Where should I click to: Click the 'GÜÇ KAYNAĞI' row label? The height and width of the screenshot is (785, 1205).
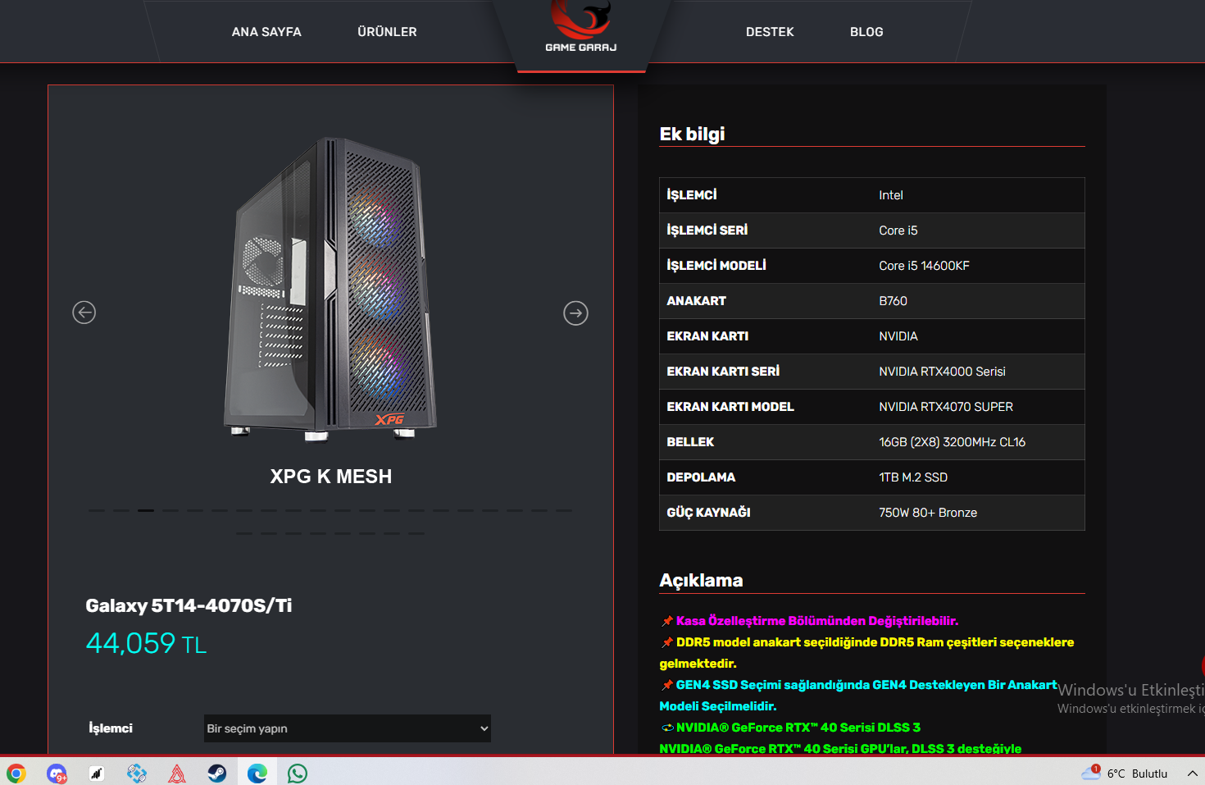click(708, 513)
